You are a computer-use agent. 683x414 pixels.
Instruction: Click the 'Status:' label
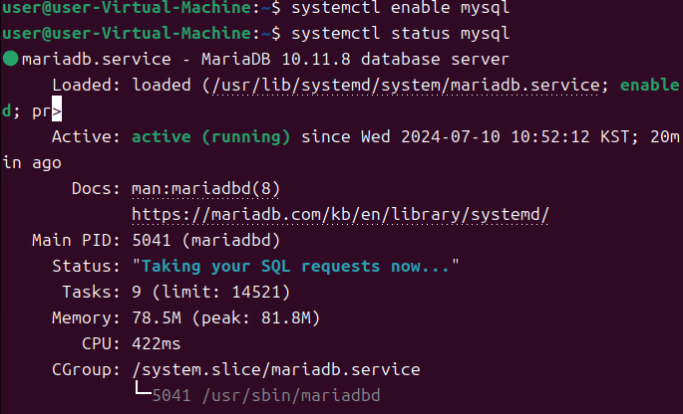tap(86, 266)
